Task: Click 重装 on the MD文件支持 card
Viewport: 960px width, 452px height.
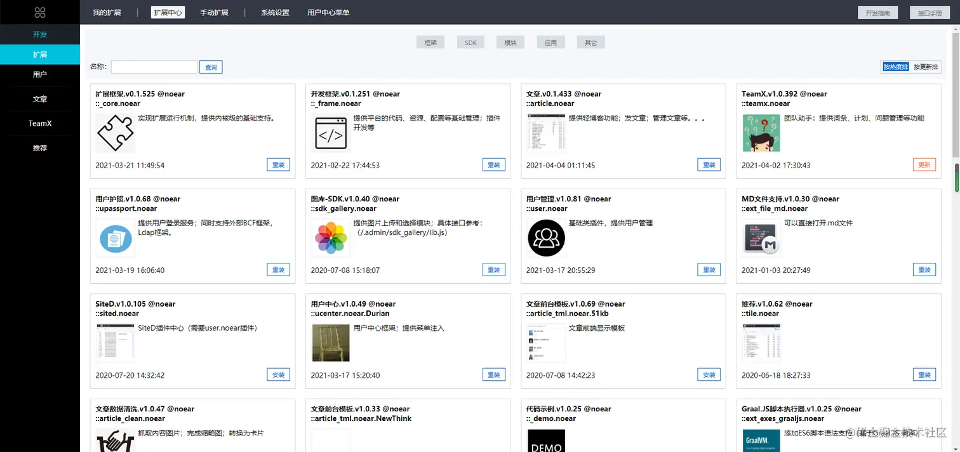Action: pyautogui.click(x=924, y=270)
